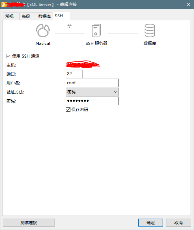Click the 测试连接 button
Image resolution: width=194 pixels, height=230 pixels.
tap(29, 222)
